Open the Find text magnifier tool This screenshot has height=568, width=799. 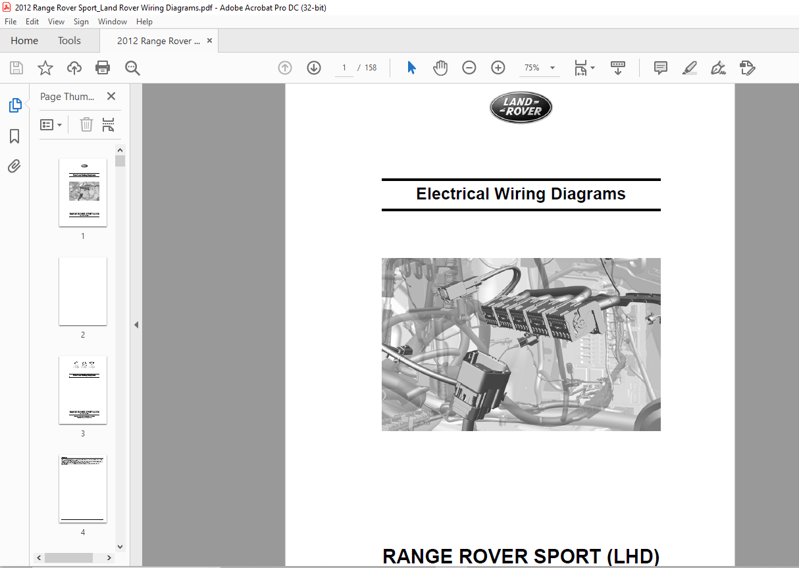click(132, 68)
